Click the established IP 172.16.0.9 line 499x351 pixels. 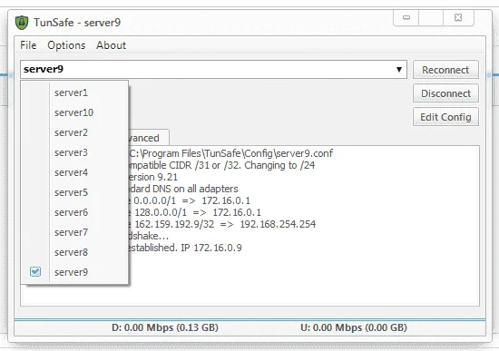click(x=185, y=248)
